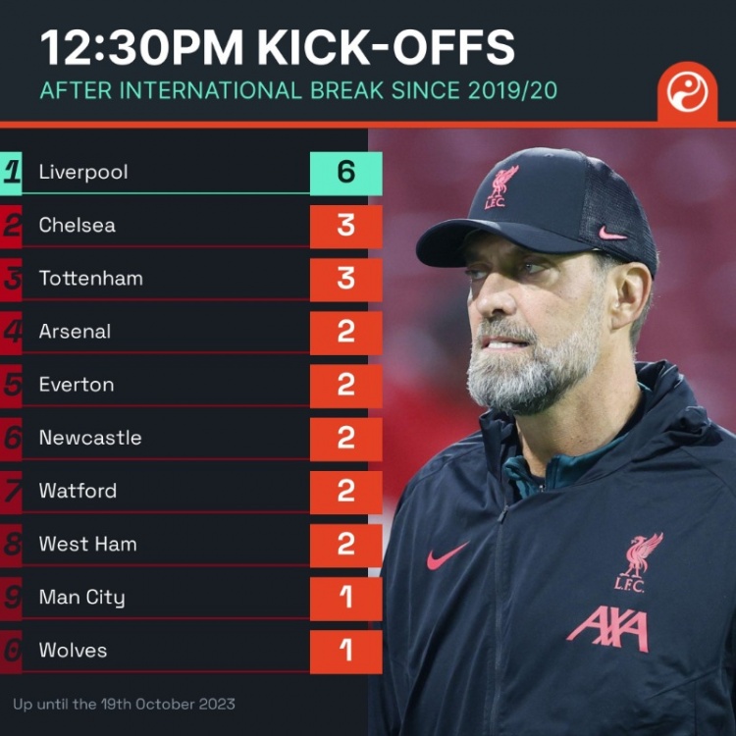Screen dimensions: 736x736
Task: Select the West Ham team name
Action: (x=88, y=544)
